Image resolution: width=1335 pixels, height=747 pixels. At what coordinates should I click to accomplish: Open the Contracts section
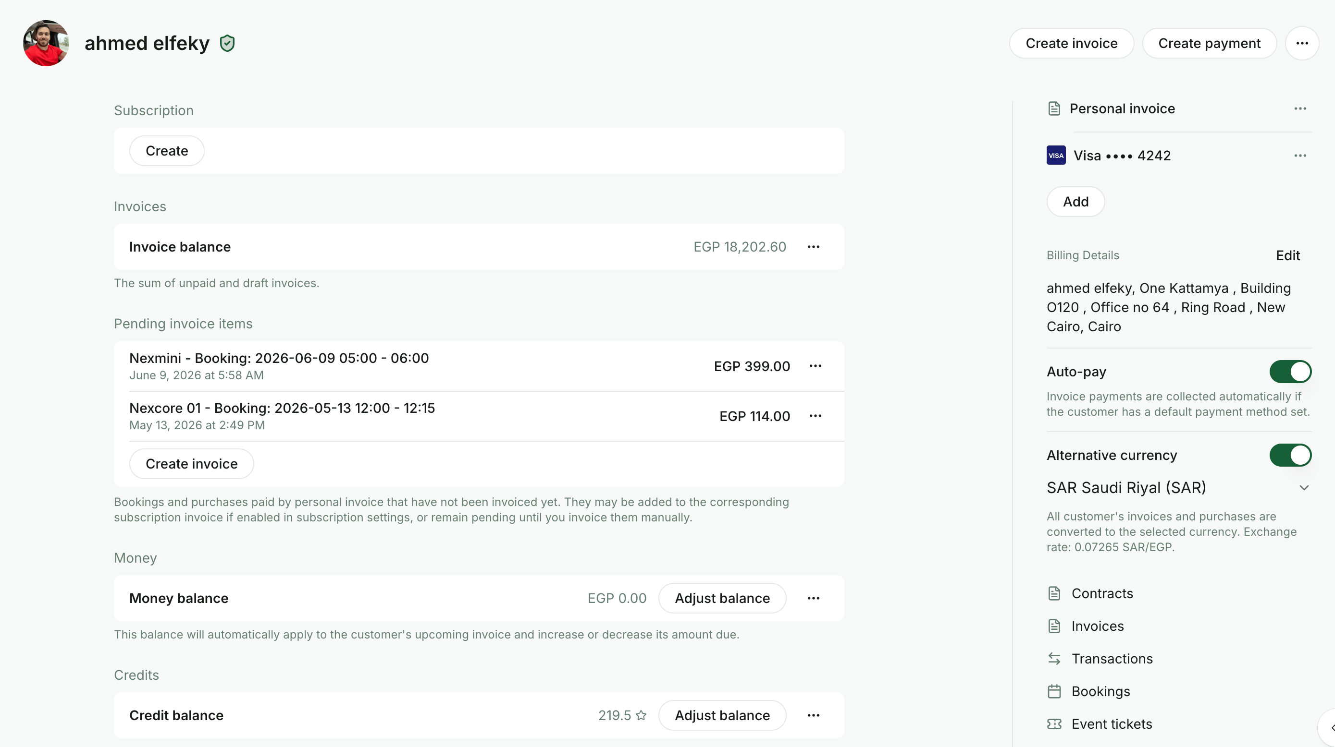(x=1102, y=594)
